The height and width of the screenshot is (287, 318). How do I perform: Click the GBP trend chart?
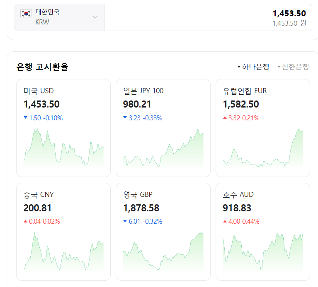[163, 252]
